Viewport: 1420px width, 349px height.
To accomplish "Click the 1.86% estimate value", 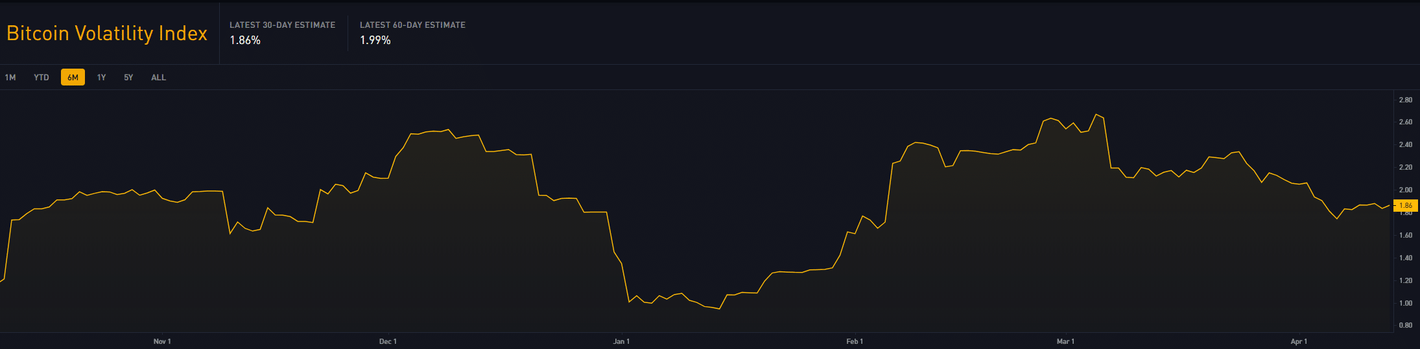I will click(x=245, y=40).
